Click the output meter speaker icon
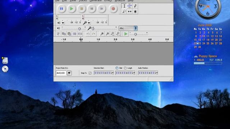Image resolution: width=230 pixels, height=129 pixels. click(x=59, y=23)
